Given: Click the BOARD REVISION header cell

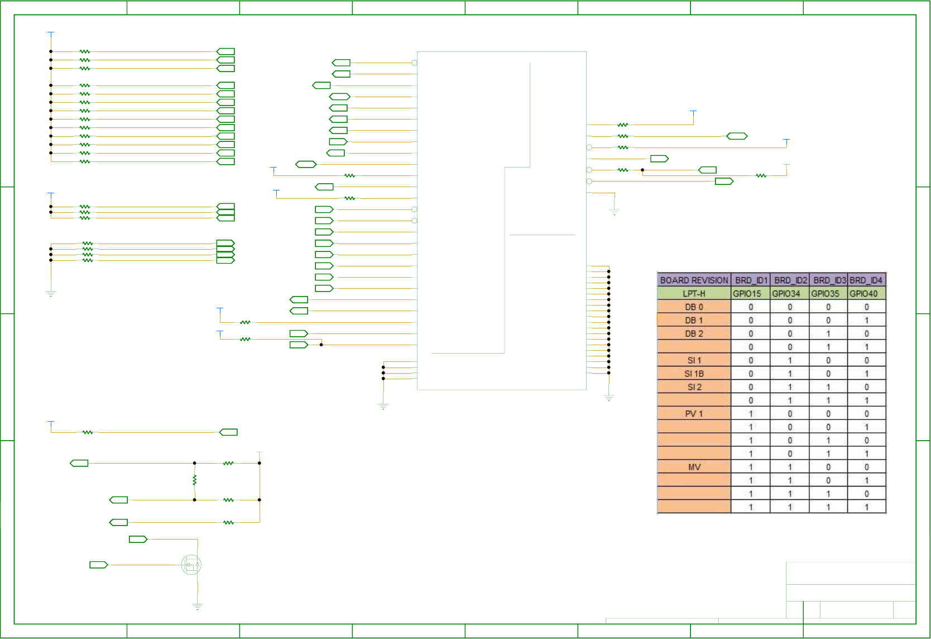Looking at the screenshot, I should pyautogui.click(x=694, y=280).
